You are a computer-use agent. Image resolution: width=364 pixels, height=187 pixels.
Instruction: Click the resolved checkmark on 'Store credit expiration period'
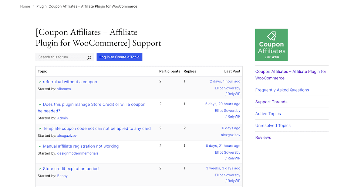(x=40, y=169)
